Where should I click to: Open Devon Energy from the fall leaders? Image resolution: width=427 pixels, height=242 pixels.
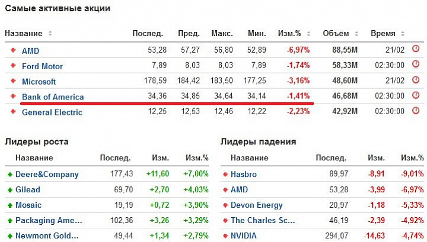(257, 205)
